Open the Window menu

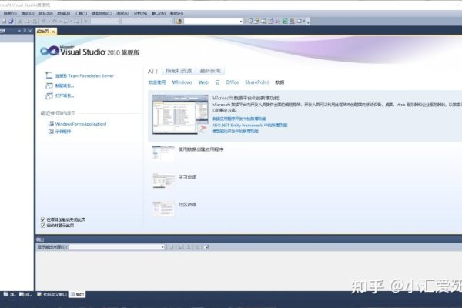click(x=159, y=13)
